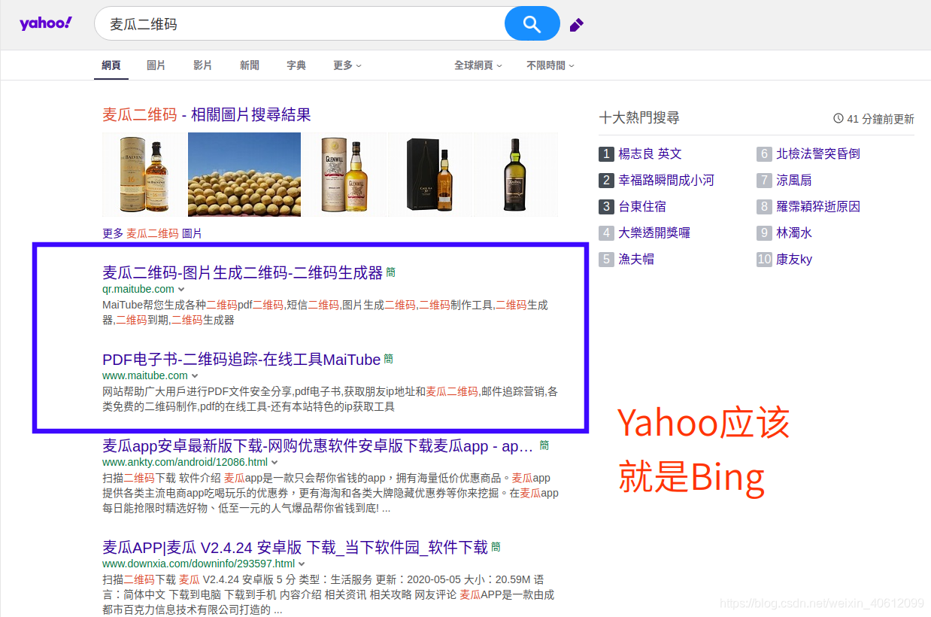Switch to the 影片 tab
Viewport: 931px width, 617px height.
coord(203,65)
